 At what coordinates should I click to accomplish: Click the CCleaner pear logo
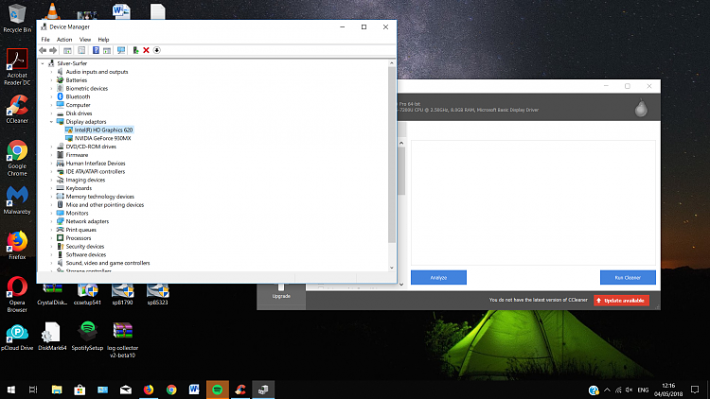coord(641,108)
